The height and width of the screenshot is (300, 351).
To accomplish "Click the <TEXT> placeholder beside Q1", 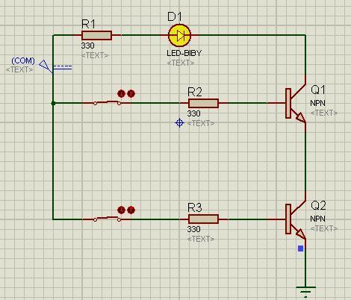I will click(324, 113).
